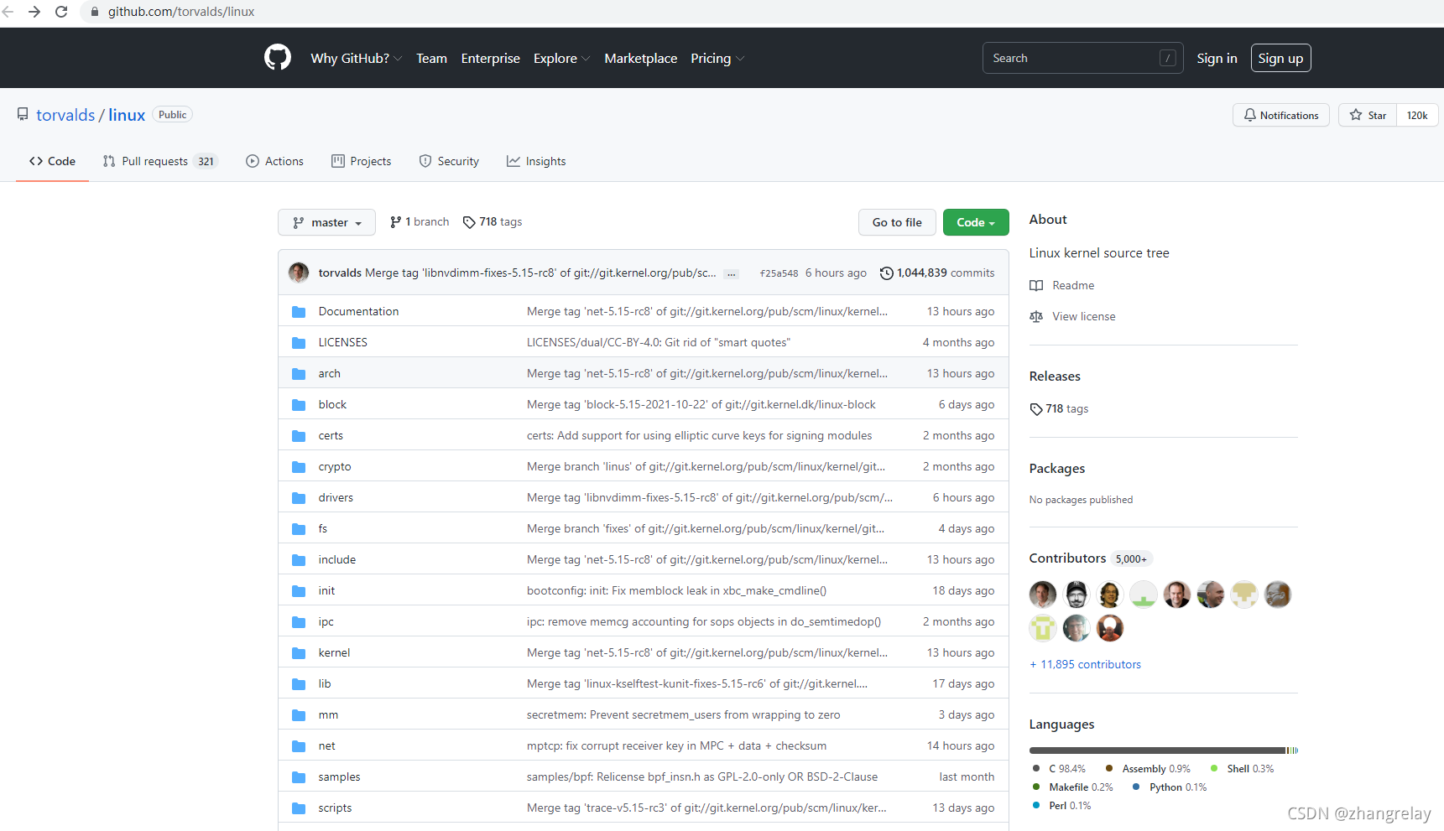Expand the Explore menu
Screen dimensions: 1444x831
561,58
